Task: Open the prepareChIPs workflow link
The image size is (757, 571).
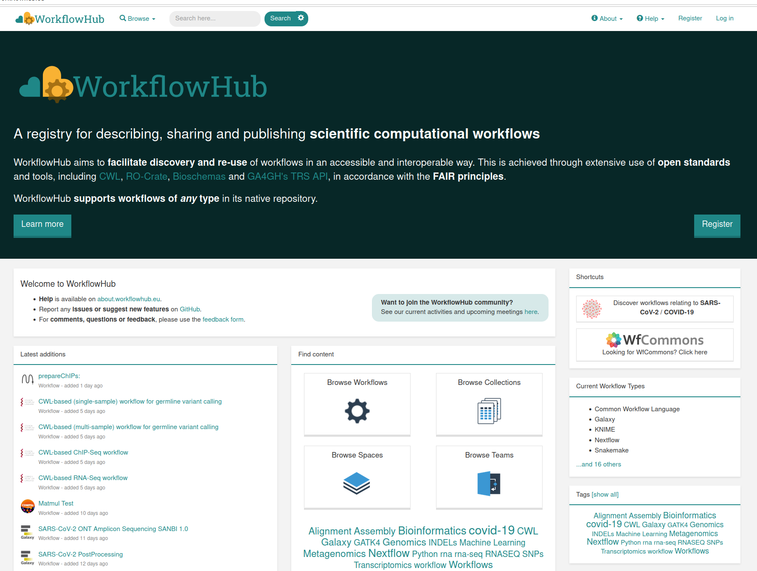Action: (59, 376)
